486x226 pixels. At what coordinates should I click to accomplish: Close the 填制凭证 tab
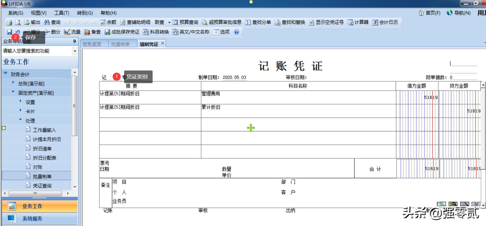pos(163,43)
